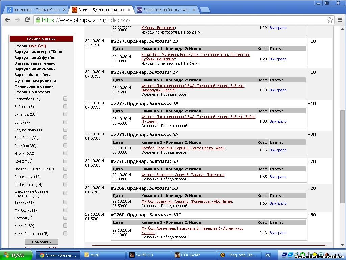
Task: Bookmark this page with the star icon
Action: point(330,20)
